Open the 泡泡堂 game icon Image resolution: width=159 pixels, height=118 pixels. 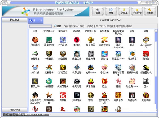(146, 54)
